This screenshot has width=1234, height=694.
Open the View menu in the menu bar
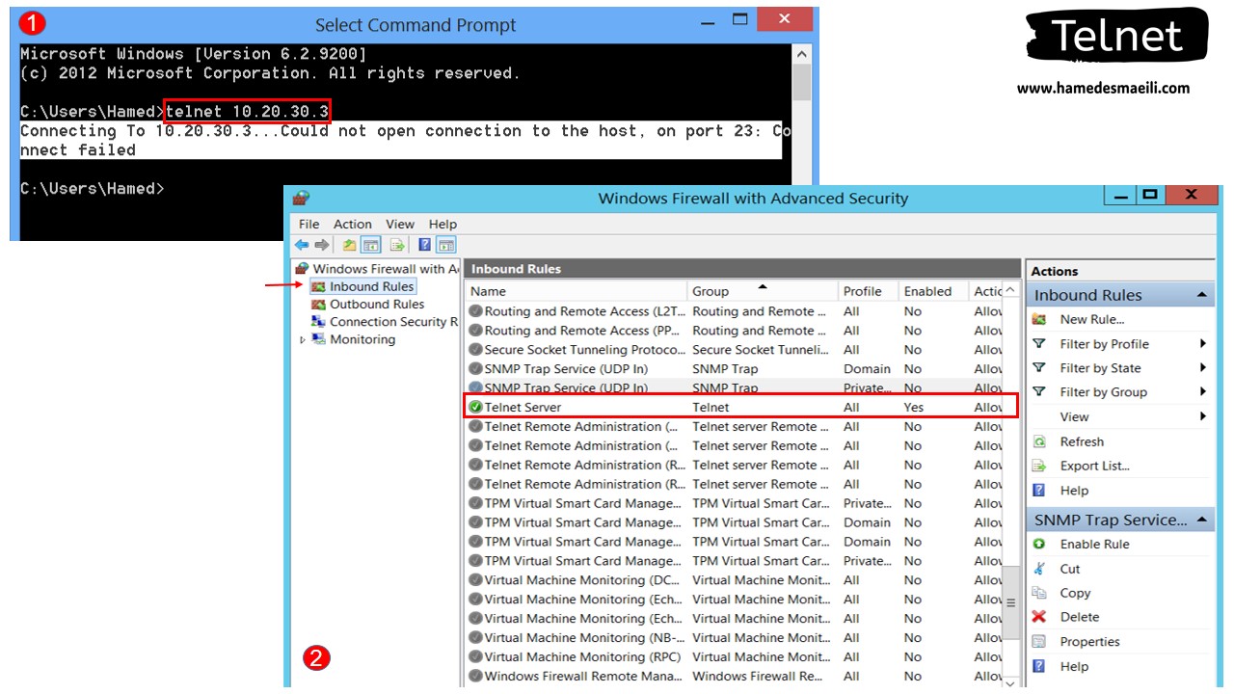[400, 224]
